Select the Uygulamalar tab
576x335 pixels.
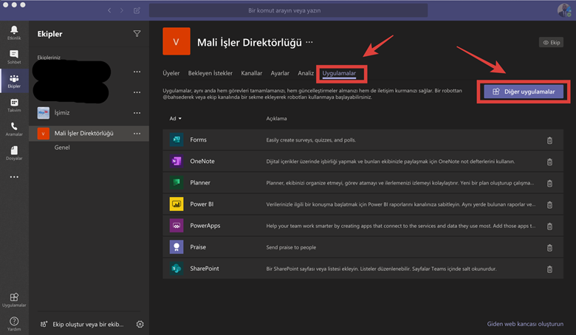point(339,73)
